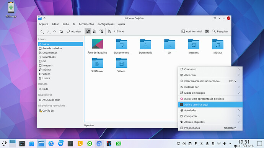Viewport: 264px width, 148px height.
Task: Click the Atualizar refresh button
Action: (x=74, y=31)
